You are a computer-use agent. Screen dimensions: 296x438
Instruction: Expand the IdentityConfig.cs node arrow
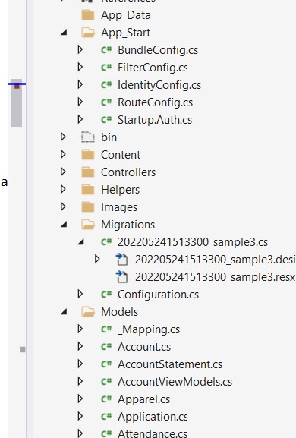pos(80,84)
